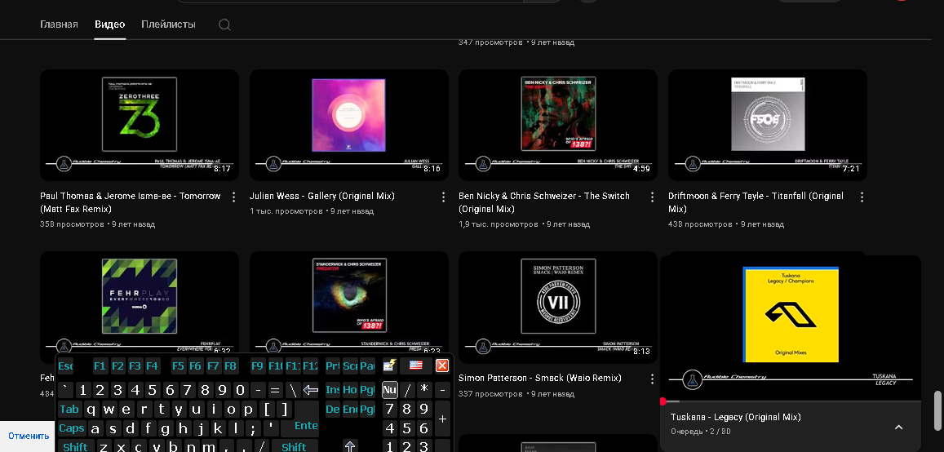
Task: Open Julian Wess - Gallery (Original Mix) title link
Action: [322, 196]
